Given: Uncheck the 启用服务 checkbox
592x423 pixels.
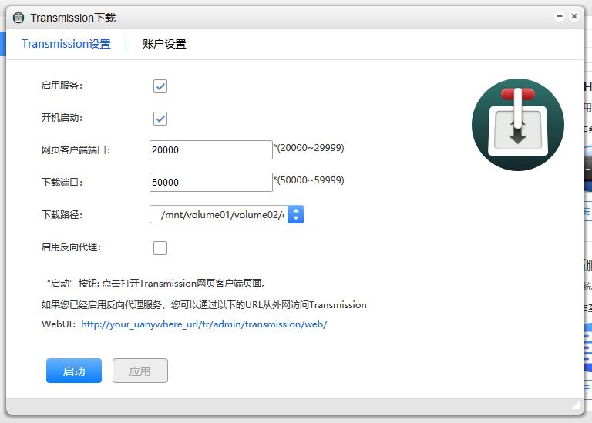Looking at the screenshot, I should 160,86.
